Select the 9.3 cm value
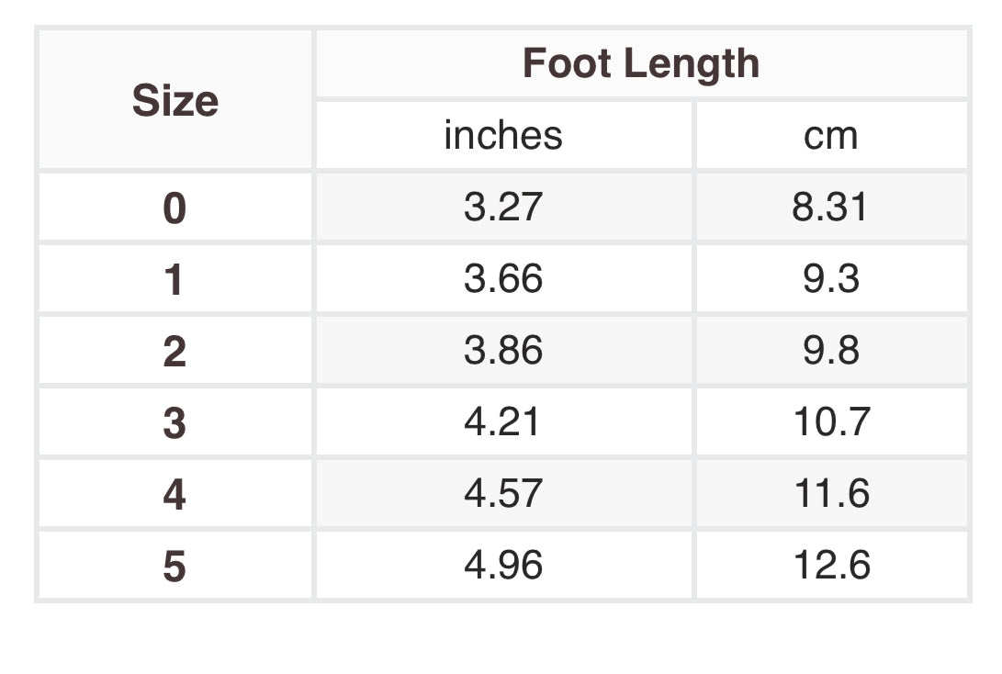This screenshot has width=1002, height=674. [830, 279]
